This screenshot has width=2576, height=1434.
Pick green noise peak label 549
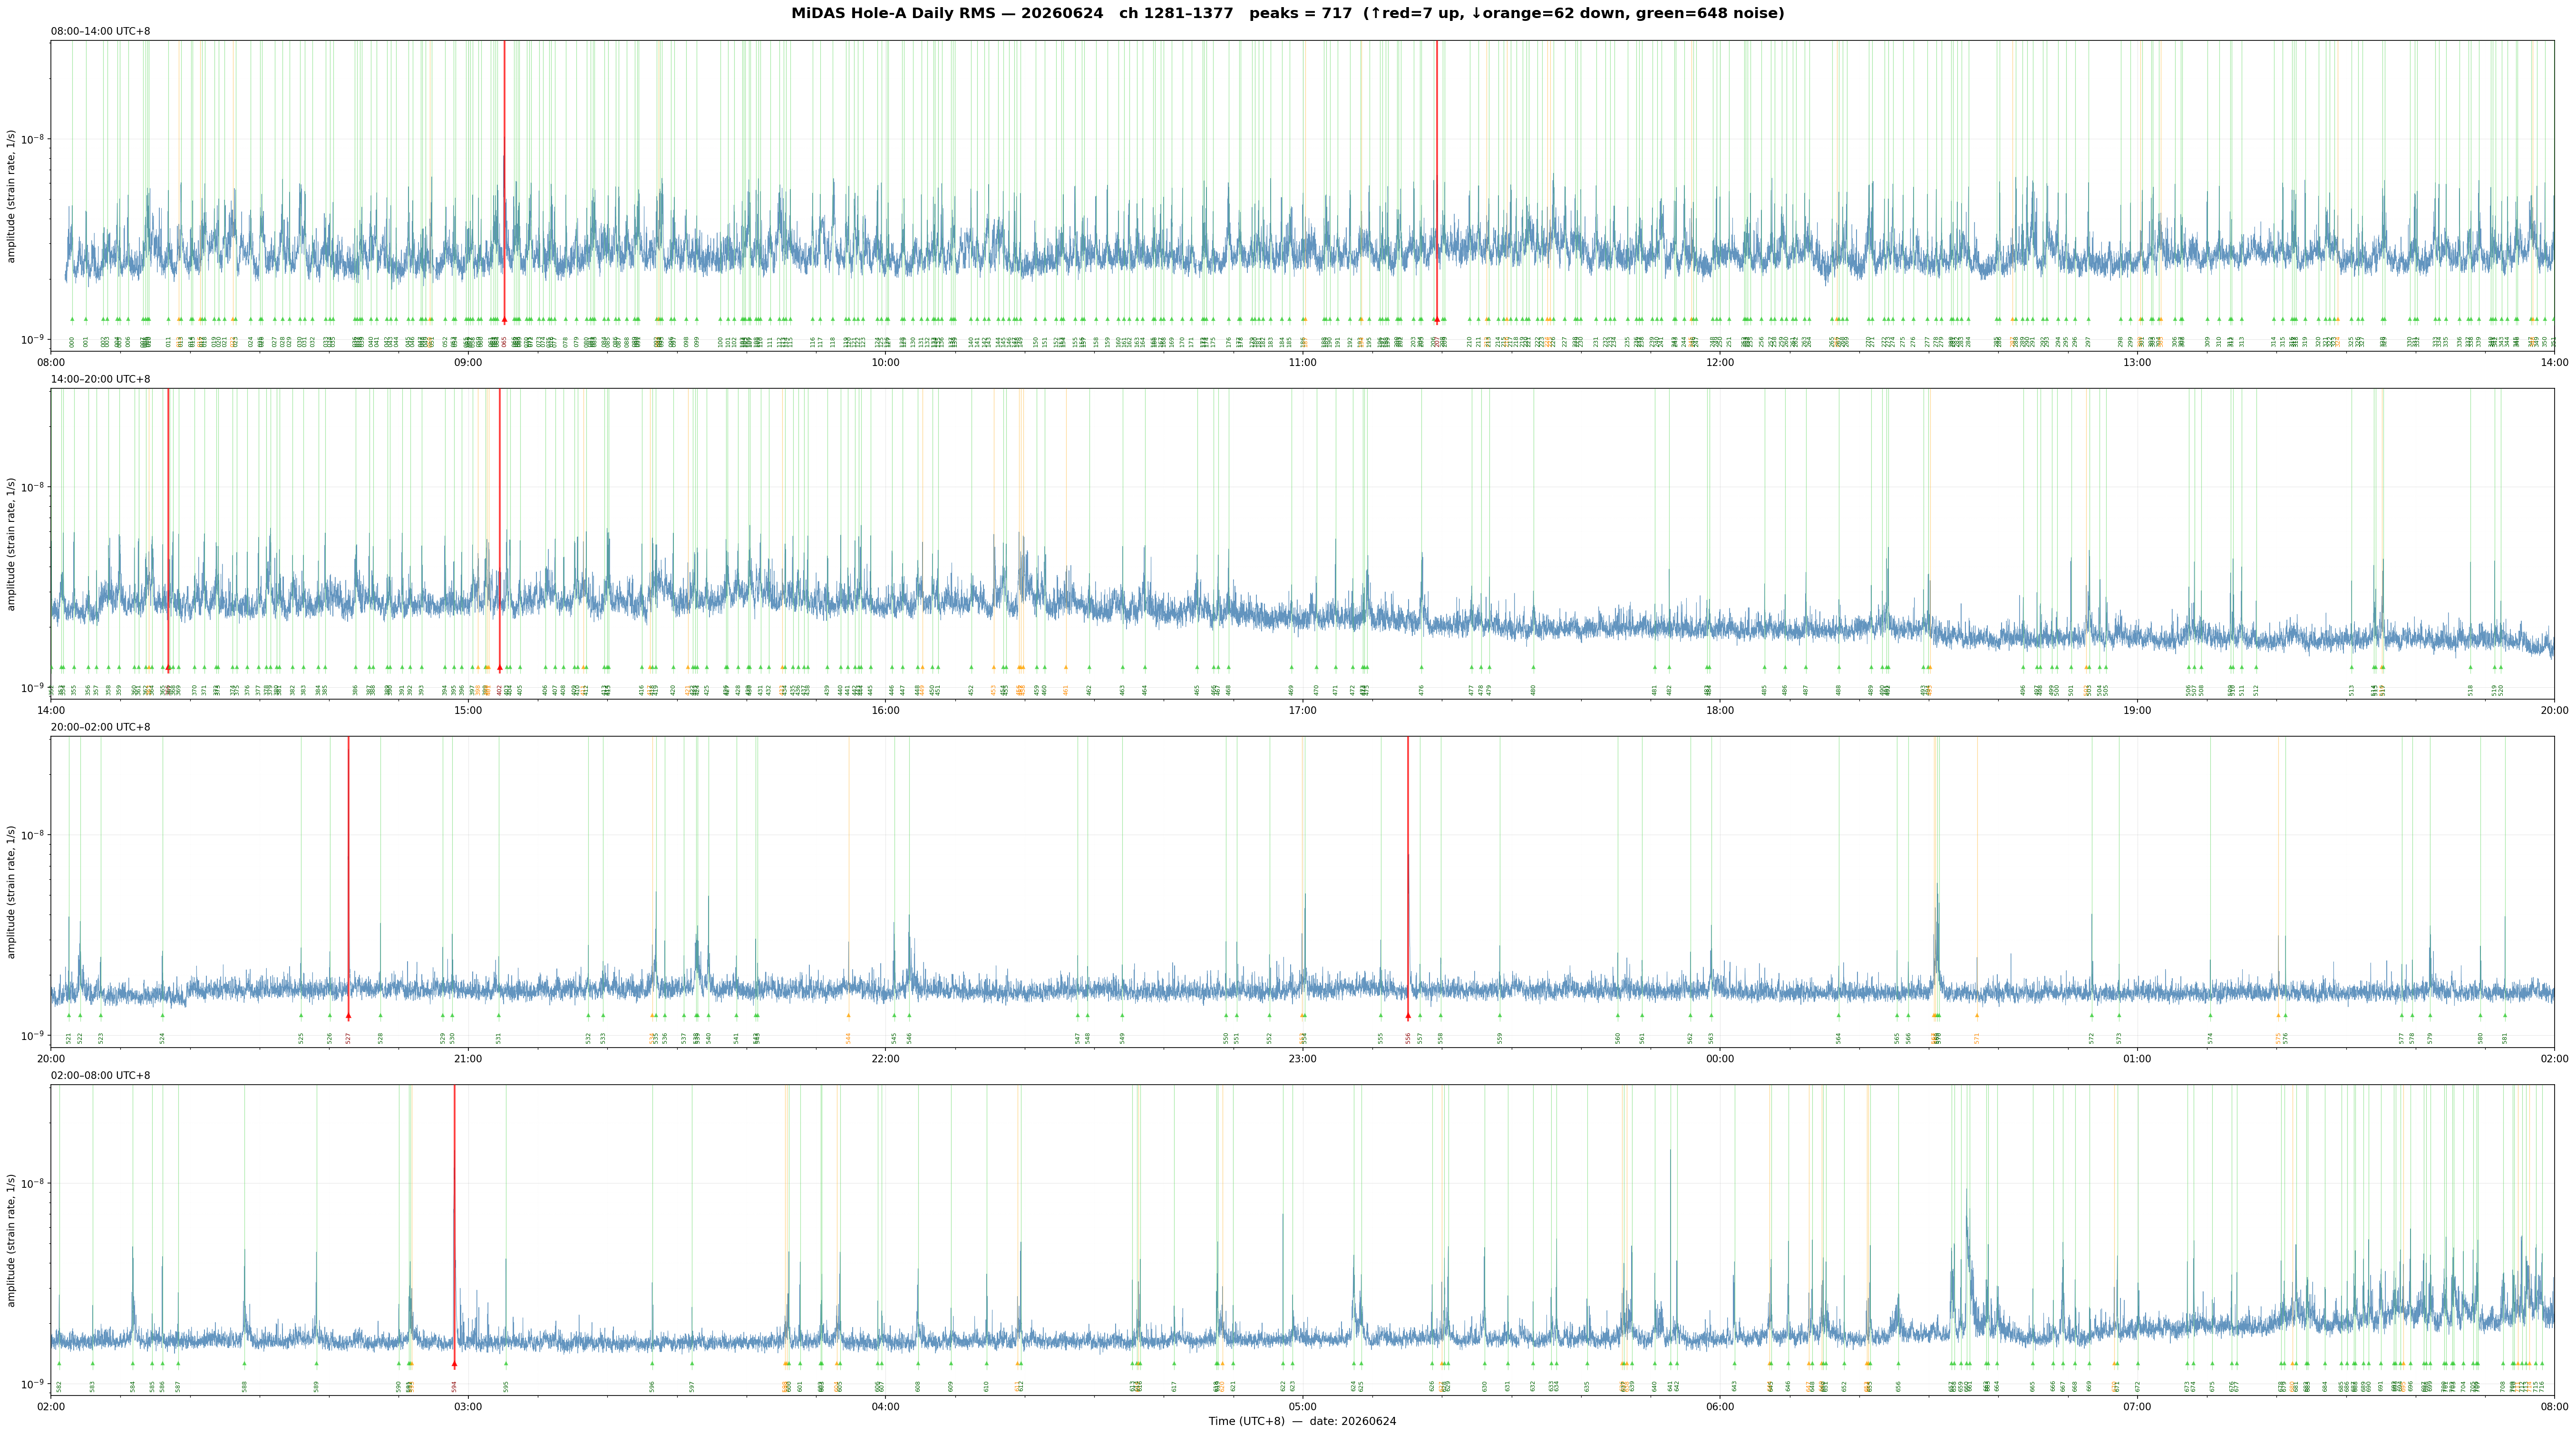point(1122,1038)
